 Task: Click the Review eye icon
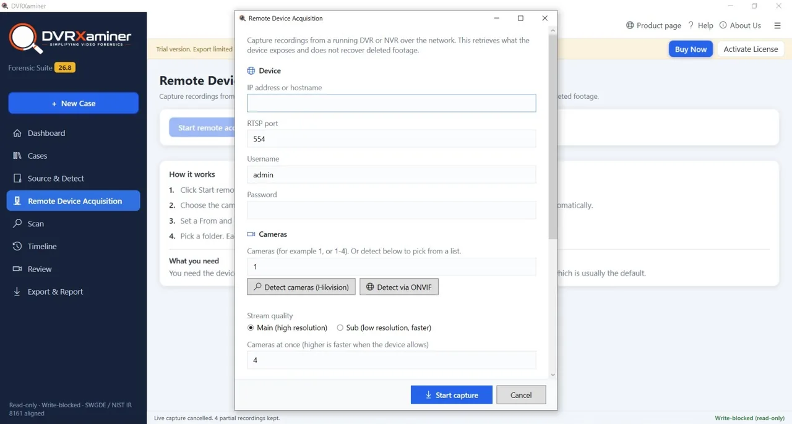point(17,269)
